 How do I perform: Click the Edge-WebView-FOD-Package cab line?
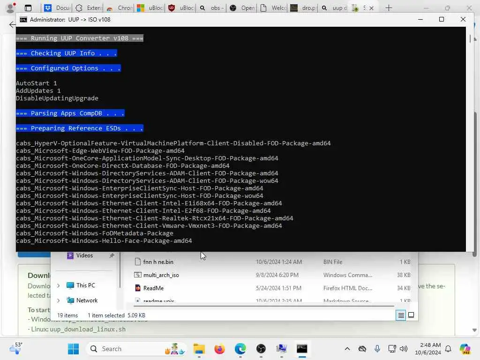pos(100,150)
